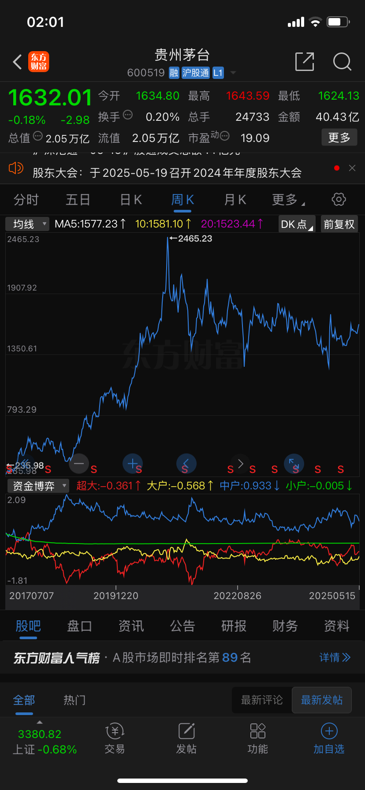Tap the 大户:-0.568 yellow value
Viewport: 365px width, 790px height.
tap(180, 486)
